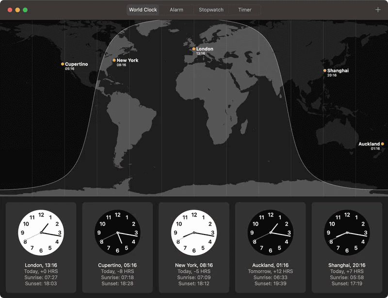Click the London analog clock face
This screenshot has width=388, height=298.
(x=41, y=233)
